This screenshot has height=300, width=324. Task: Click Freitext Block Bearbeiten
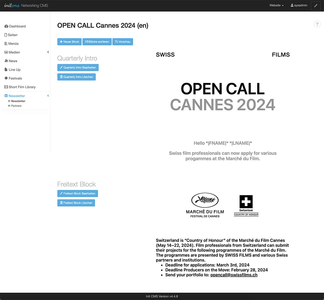click(x=77, y=193)
